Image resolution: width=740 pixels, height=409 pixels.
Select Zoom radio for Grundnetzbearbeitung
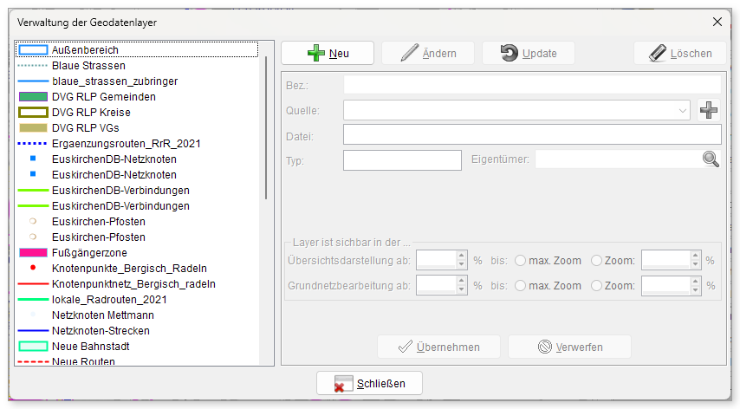click(x=596, y=285)
